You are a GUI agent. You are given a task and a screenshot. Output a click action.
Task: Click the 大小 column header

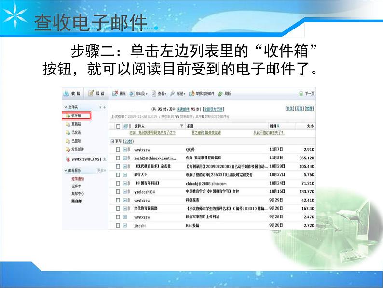click(x=311, y=126)
